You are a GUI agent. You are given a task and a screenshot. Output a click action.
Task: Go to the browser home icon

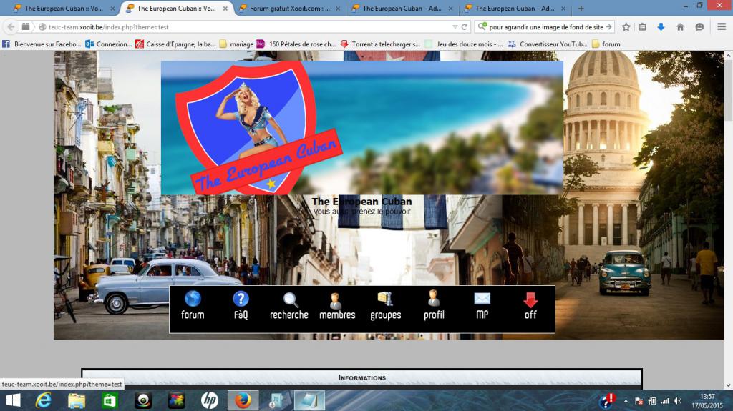[x=680, y=27]
